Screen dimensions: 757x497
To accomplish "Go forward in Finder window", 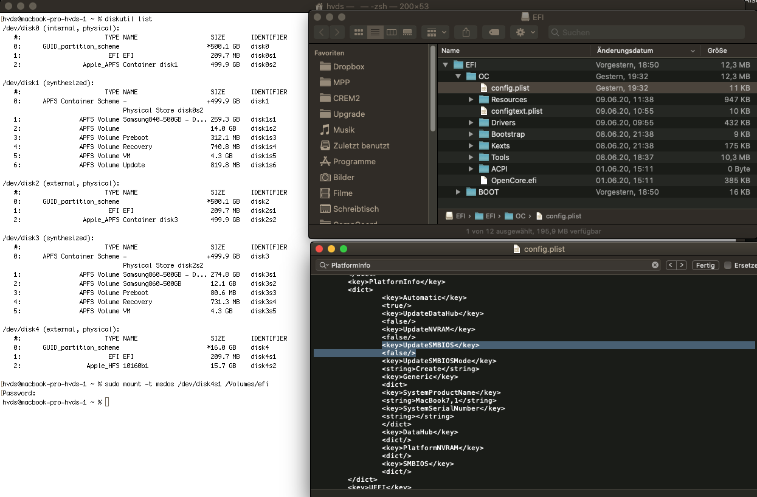I will (x=337, y=32).
